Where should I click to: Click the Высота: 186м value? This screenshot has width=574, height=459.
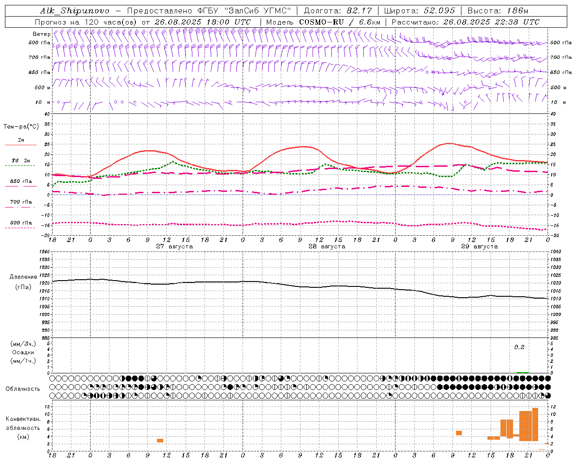point(498,11)
